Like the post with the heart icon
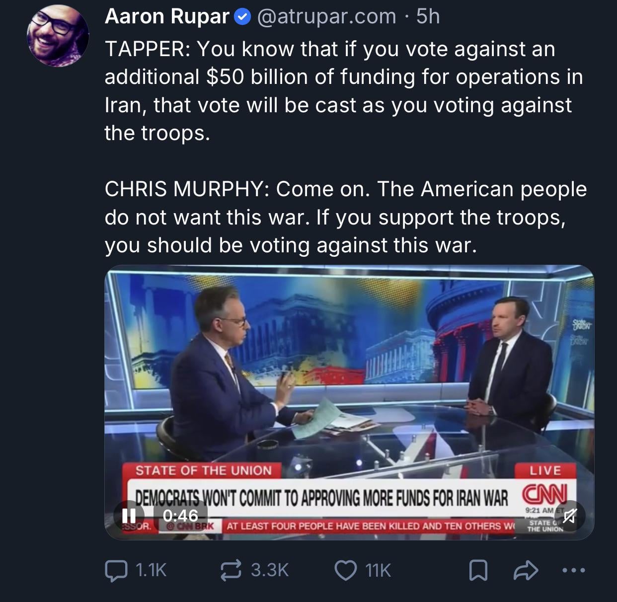617x602 pixels. click(345, 570)
